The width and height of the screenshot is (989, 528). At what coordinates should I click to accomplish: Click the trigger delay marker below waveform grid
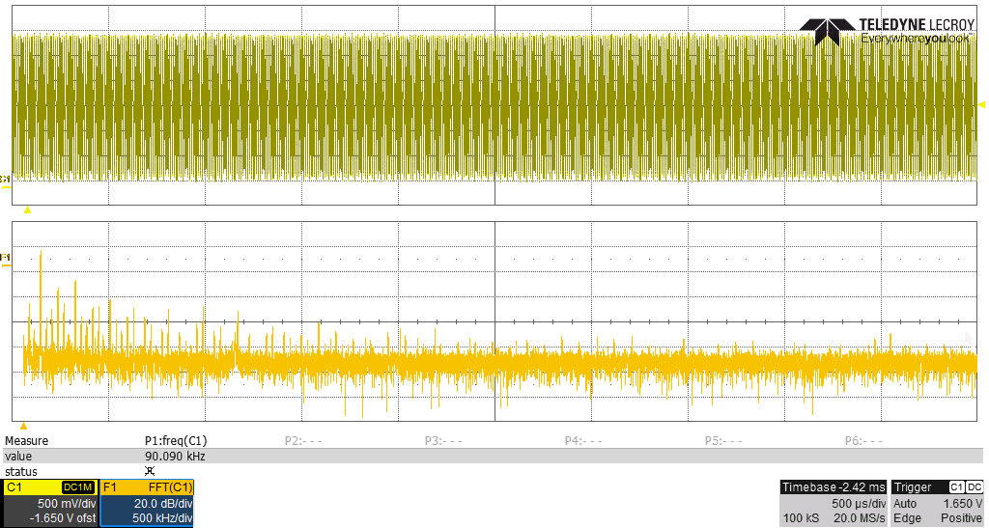27,209
